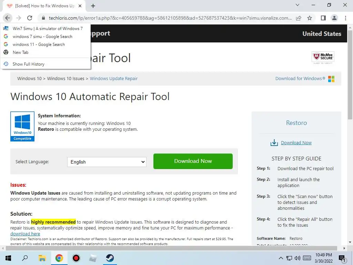Open the Select Language dropdown
This screenshot has width=353, height=265.
[x=107, y=162]
